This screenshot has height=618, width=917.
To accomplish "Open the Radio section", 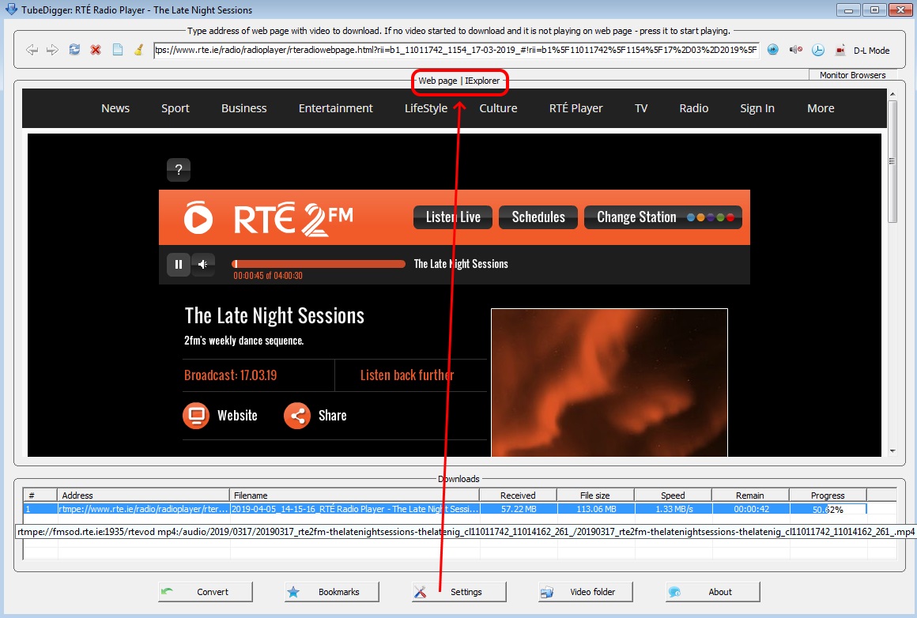I will 693,108.
